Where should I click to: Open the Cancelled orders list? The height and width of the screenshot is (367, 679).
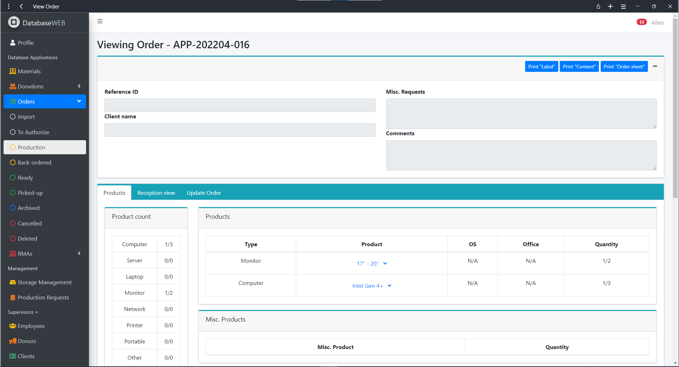point(45,223)
